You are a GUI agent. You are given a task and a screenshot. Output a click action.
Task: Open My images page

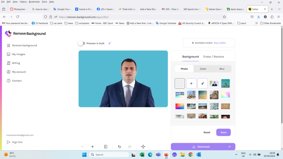coord(16,54)
